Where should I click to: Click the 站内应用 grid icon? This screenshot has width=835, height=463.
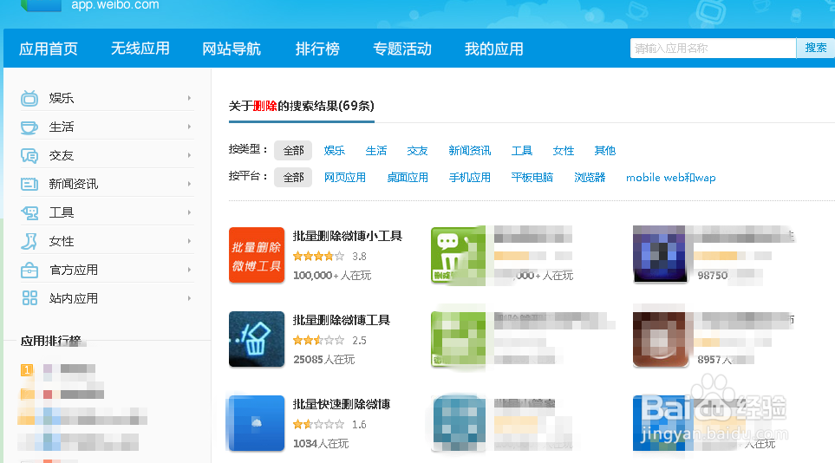29,298
